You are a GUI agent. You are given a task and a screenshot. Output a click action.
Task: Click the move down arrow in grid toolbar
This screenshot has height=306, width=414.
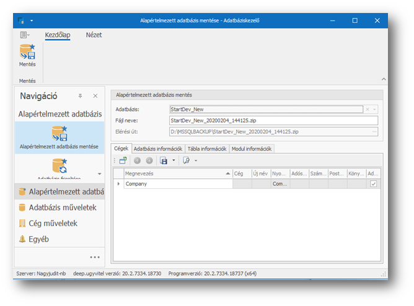(149, 160)
